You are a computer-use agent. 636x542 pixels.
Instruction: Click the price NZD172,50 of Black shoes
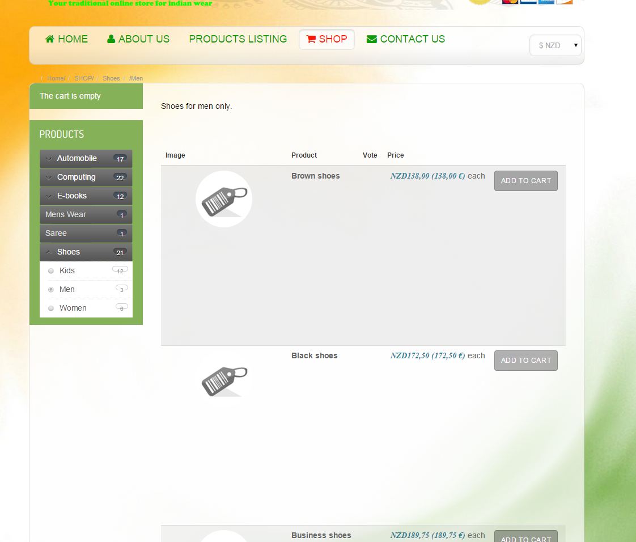click(x=427, y=355)
